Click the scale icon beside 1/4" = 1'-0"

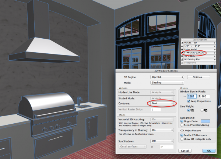point(183,47)
